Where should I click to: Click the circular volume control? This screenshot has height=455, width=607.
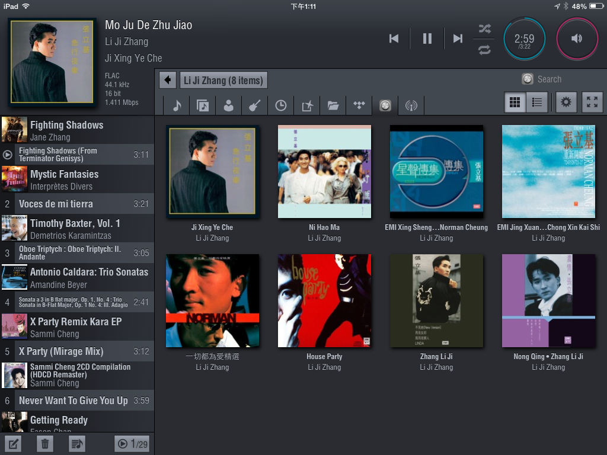[577, 39]
